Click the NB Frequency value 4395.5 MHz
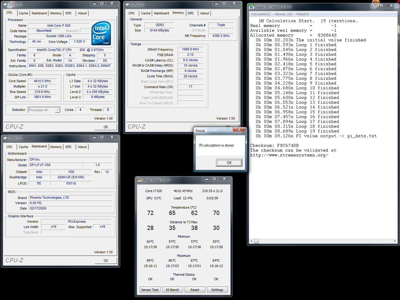 click(221, 36)
